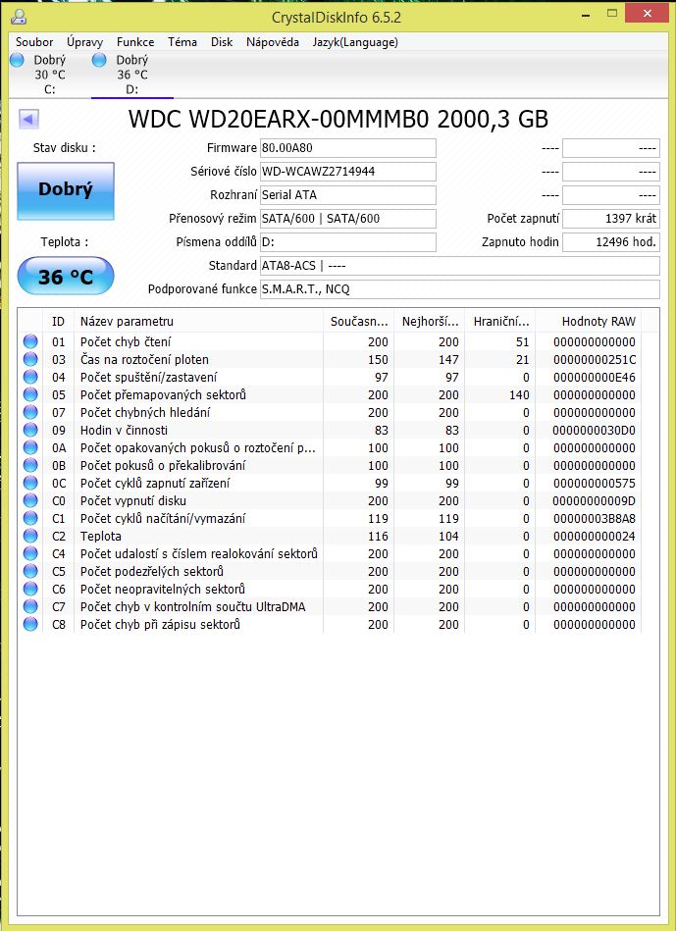Click the ID column header

point(58,321)
